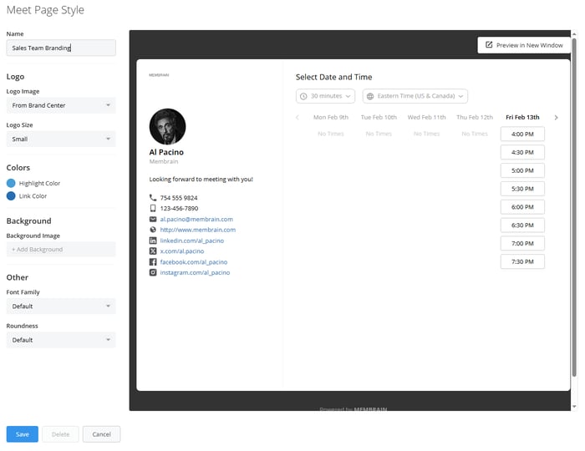Click the Facebook icon
This screenshot has width=585, height=451.
click(x=153, y=261)
